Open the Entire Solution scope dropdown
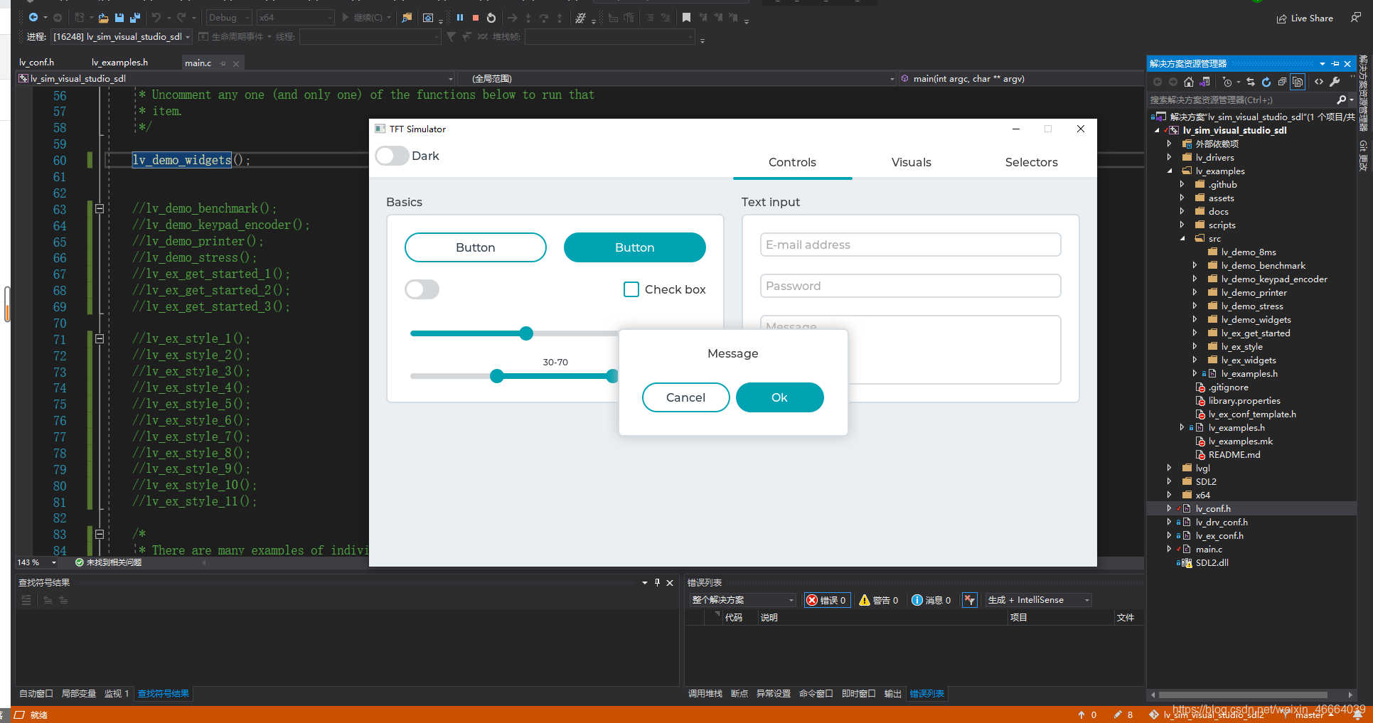The height and width of the screenshot is (723, 1373). 742,600
